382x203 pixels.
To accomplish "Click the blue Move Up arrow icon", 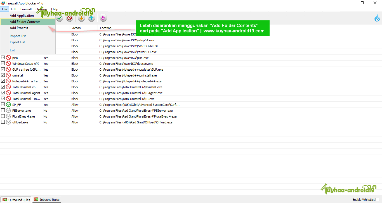I will coord(91,18).
